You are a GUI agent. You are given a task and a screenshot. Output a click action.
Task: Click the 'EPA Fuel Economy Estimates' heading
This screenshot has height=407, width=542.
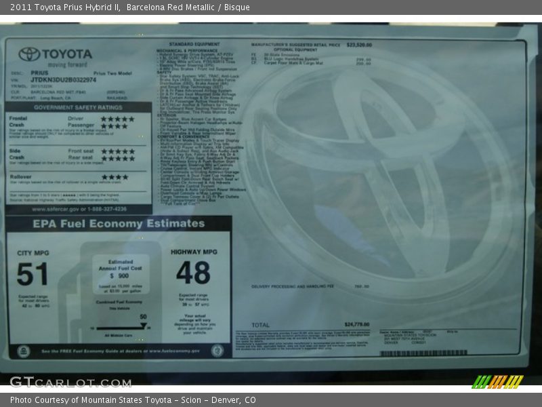click(x=119, y=224)
